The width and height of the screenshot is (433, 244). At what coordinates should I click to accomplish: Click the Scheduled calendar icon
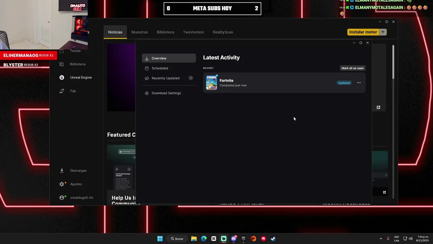click(x=147, y=68)
